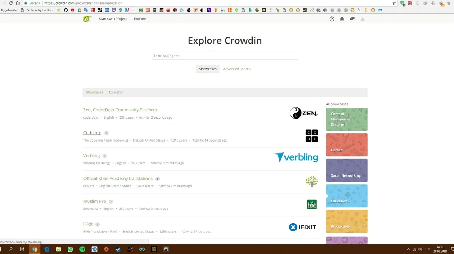Open the help question-mark icon

(332, 19)
